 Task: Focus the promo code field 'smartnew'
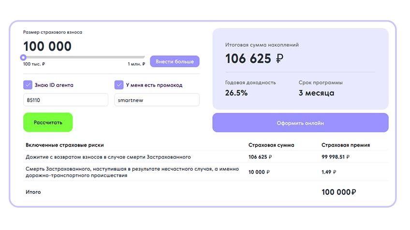157,100
